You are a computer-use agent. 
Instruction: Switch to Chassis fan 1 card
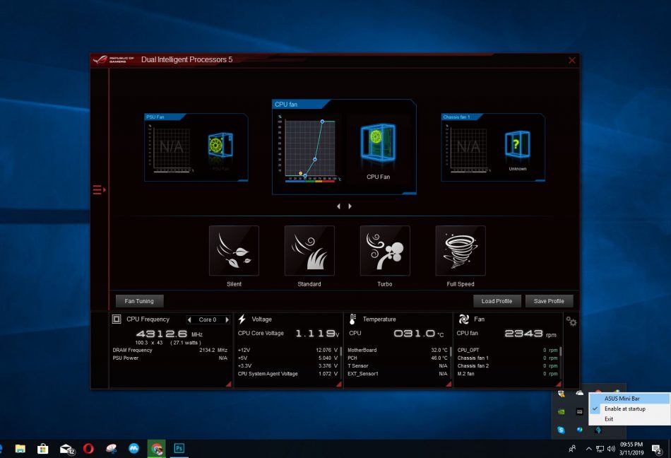(x=492, y=146)
